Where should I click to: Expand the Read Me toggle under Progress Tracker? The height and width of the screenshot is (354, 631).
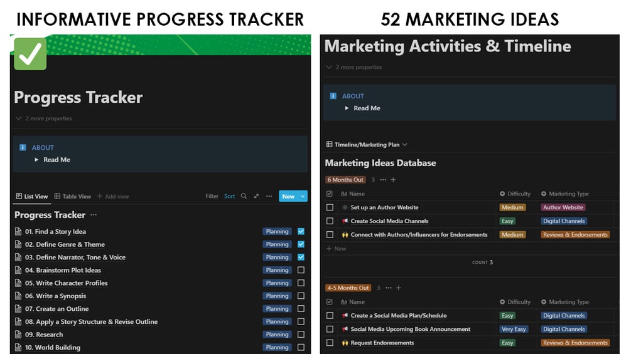(x=37, y=160)
